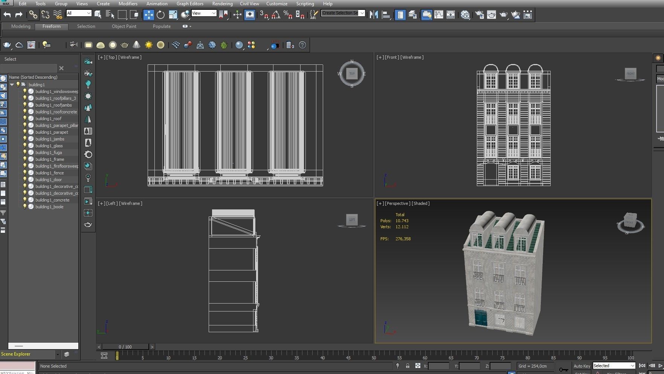Toggle the selection lock icon in status bar

408,366
